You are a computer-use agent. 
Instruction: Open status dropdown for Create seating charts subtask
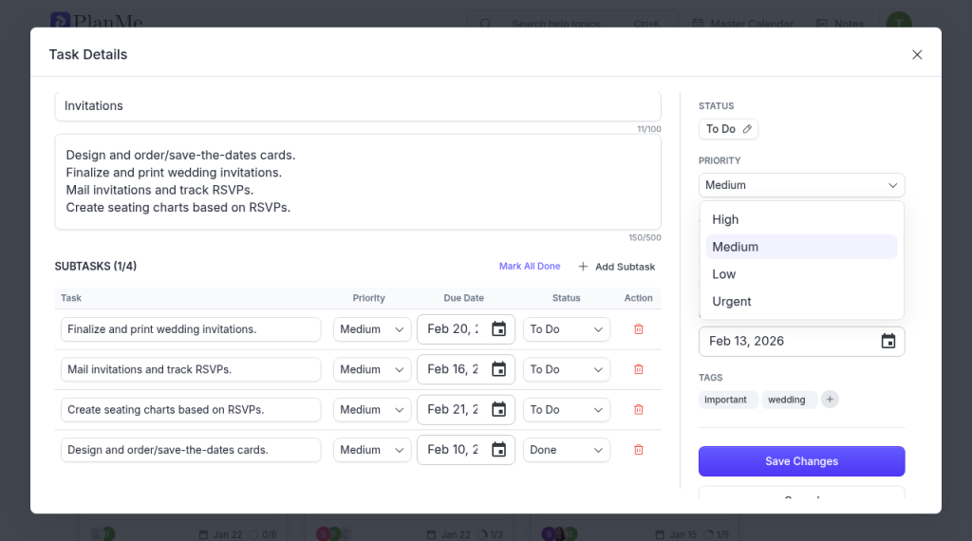(567, 410)
